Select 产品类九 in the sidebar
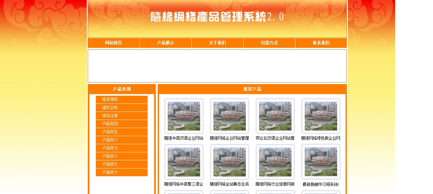 pyautogui.click(x=122, y=164)
